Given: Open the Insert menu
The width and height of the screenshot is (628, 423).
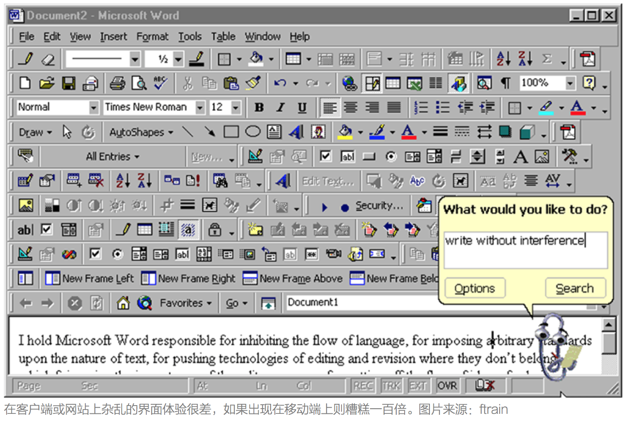Looking at the screenshot, I should click(x=114, y=37).
